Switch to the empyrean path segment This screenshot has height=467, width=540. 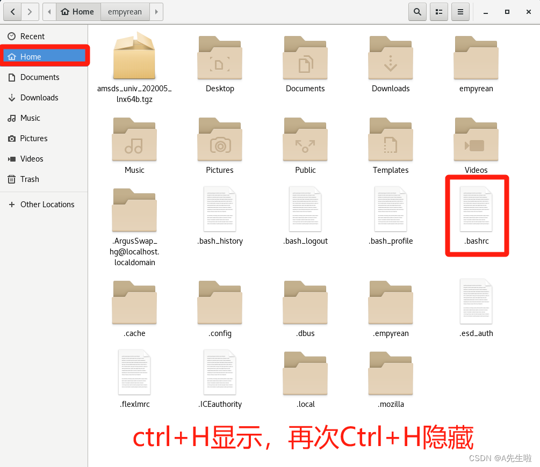pos(125,12)
